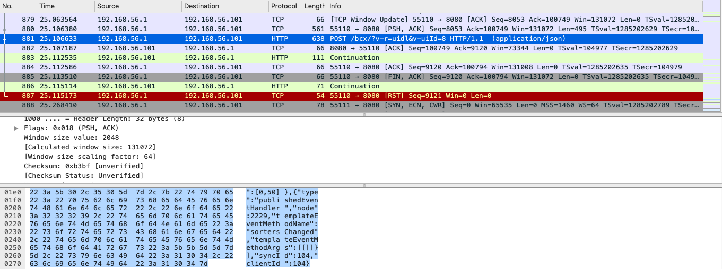
Task: Select the Window size scaling factor: 64 line
Action: [90, 157]
